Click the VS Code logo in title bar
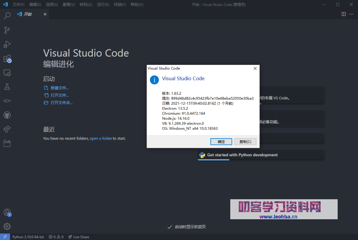The width and height of the screenshot is (358, 240). click(5, 5)
